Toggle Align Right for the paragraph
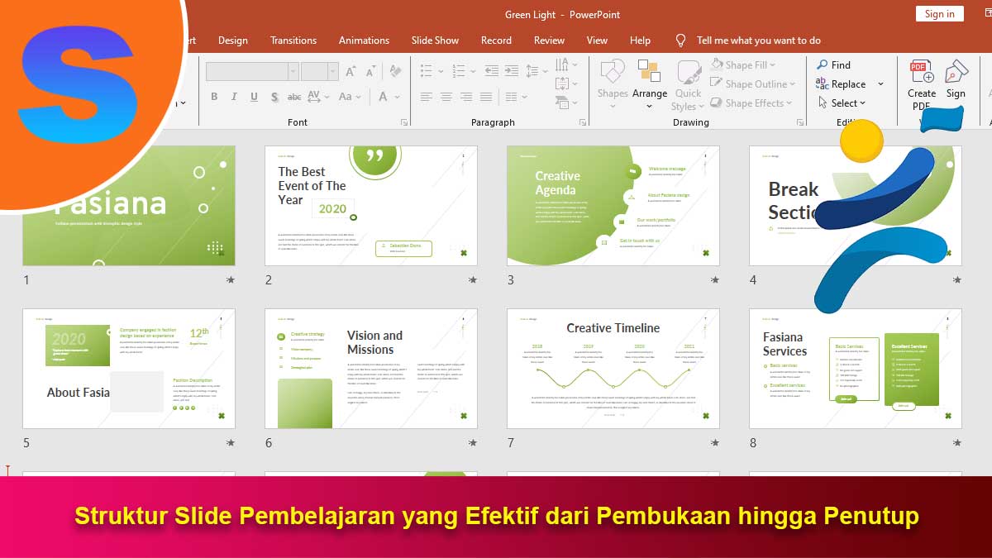 tap(465, 97)
